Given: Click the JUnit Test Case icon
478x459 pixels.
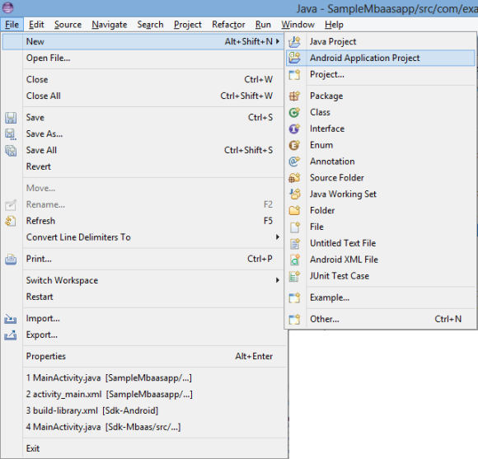Looking at the screenshot, I should pos(294,276).
